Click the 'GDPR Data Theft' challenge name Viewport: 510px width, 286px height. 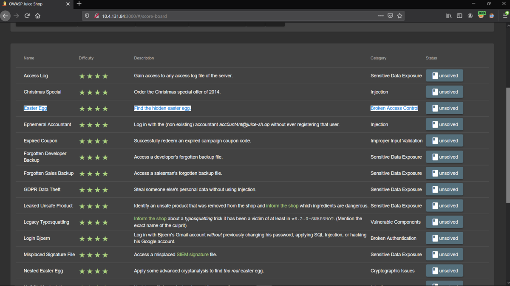coord(42,189)
